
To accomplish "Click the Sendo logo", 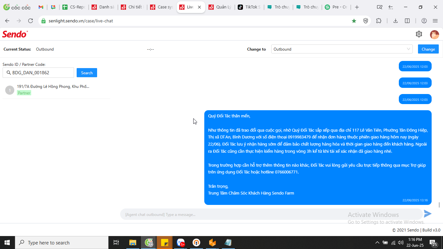I will [x=15, y=34].
